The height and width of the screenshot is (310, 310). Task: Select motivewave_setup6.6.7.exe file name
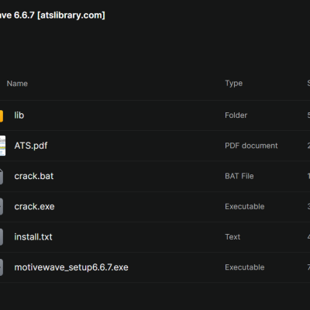(71, 267)
